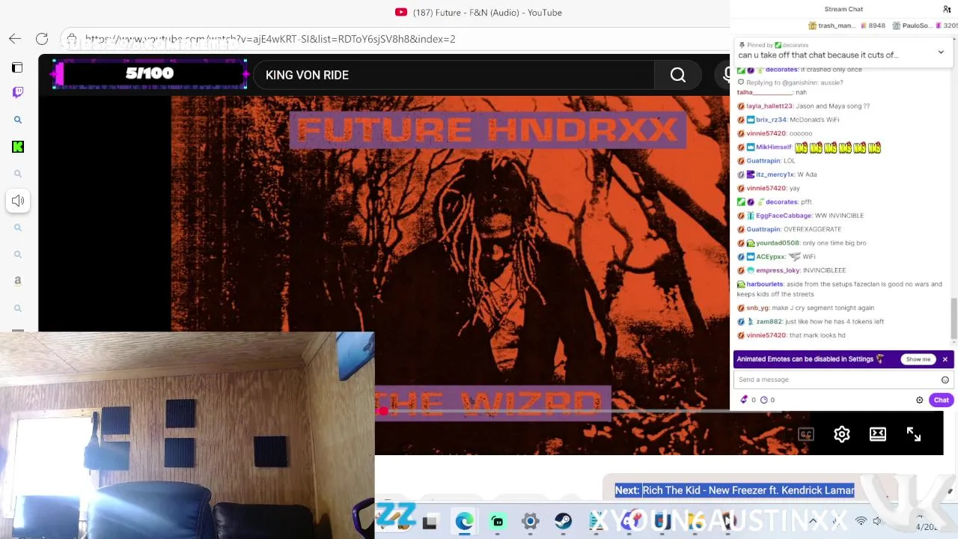958x539 pixels.
Task: Click empress_loky INVINCIBLEEE message
Action: coord(791,270)
